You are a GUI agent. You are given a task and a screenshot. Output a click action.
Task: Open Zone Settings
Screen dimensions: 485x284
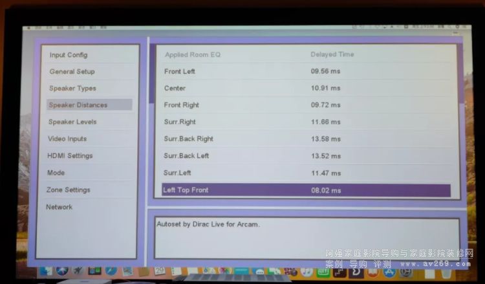(68, 190)
